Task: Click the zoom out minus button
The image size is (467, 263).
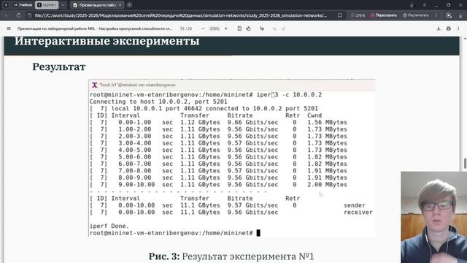Action: click(203, 28)
